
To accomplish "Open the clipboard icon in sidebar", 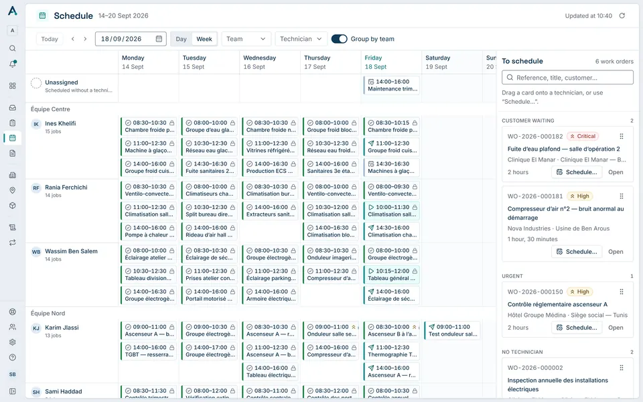I will tap(13, 123).
